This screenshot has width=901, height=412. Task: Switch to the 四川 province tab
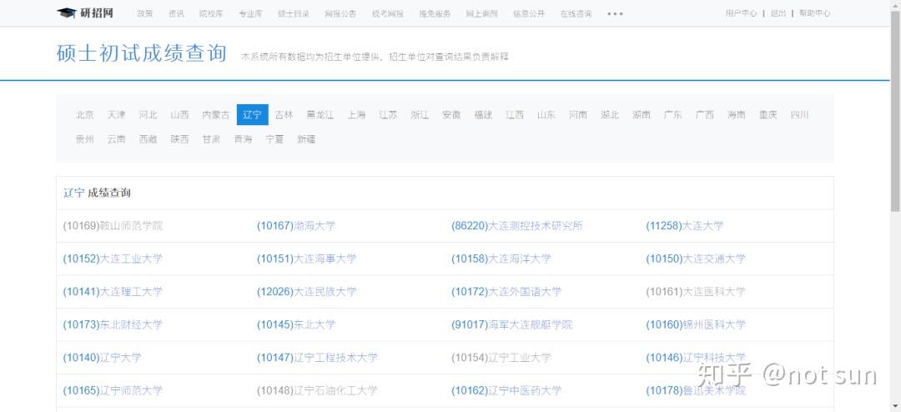pos(799,115)
